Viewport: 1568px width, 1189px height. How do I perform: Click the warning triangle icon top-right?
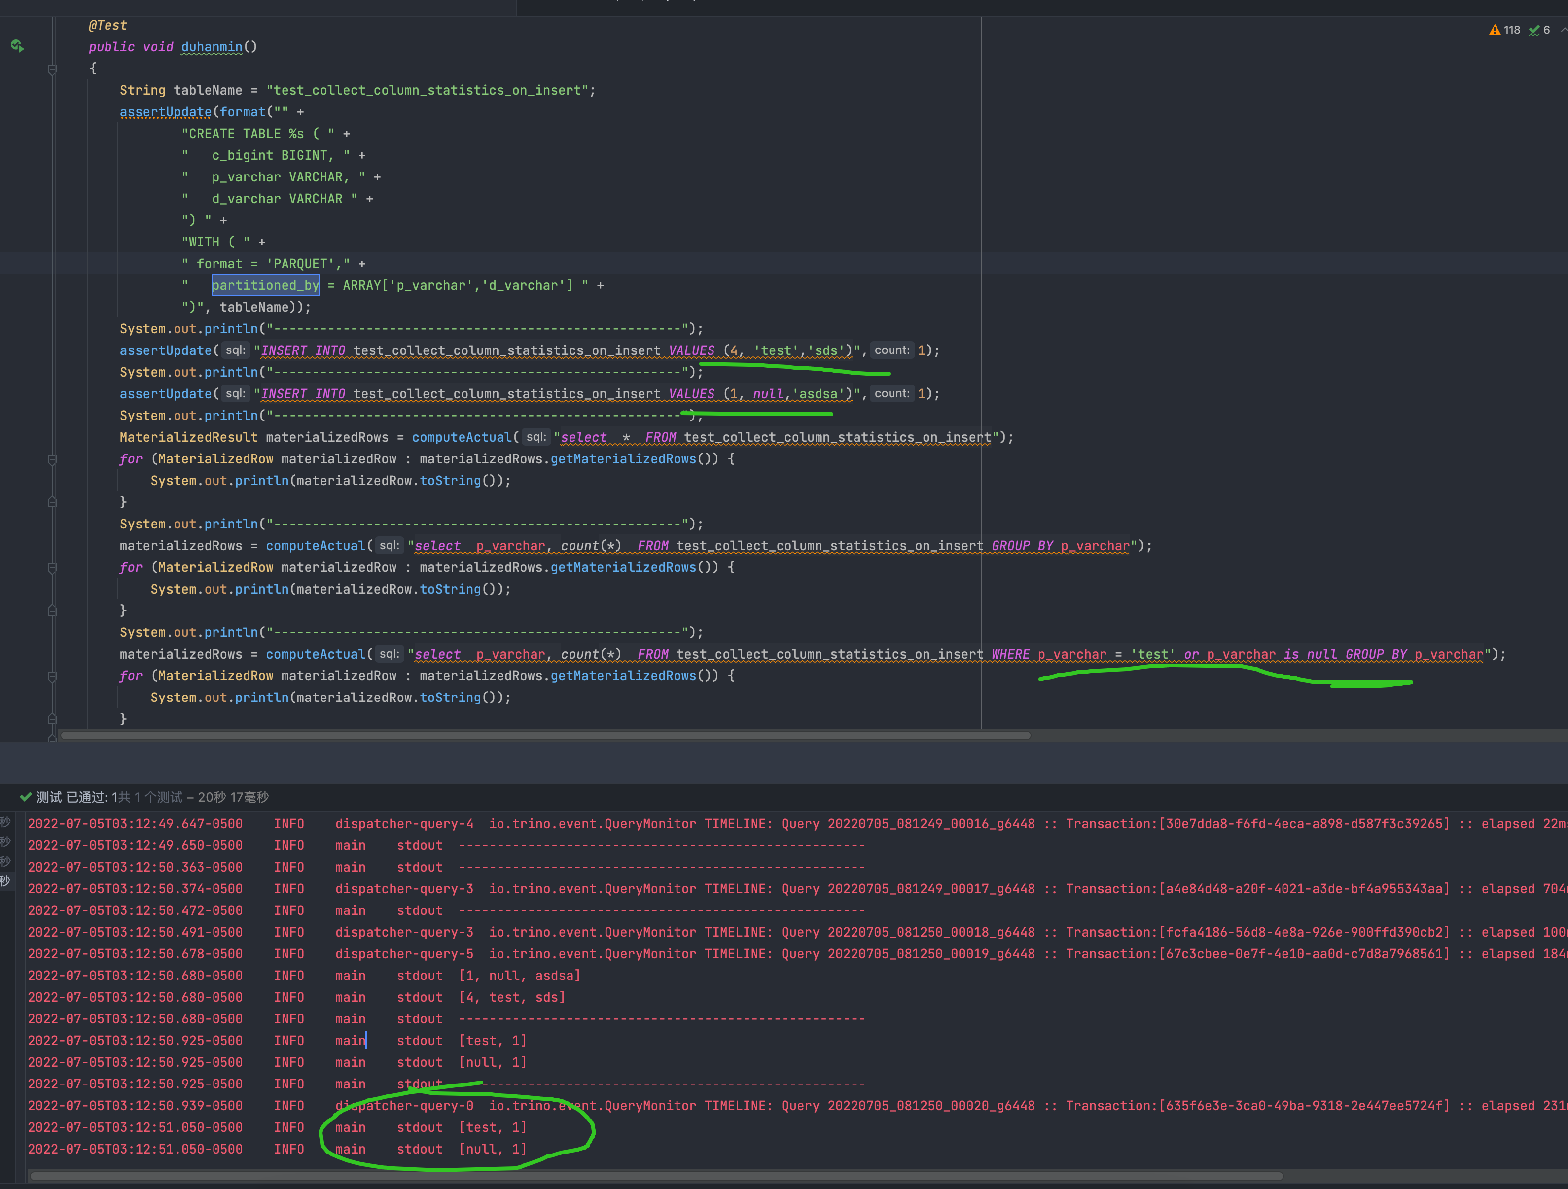(x=1495, y=30)
